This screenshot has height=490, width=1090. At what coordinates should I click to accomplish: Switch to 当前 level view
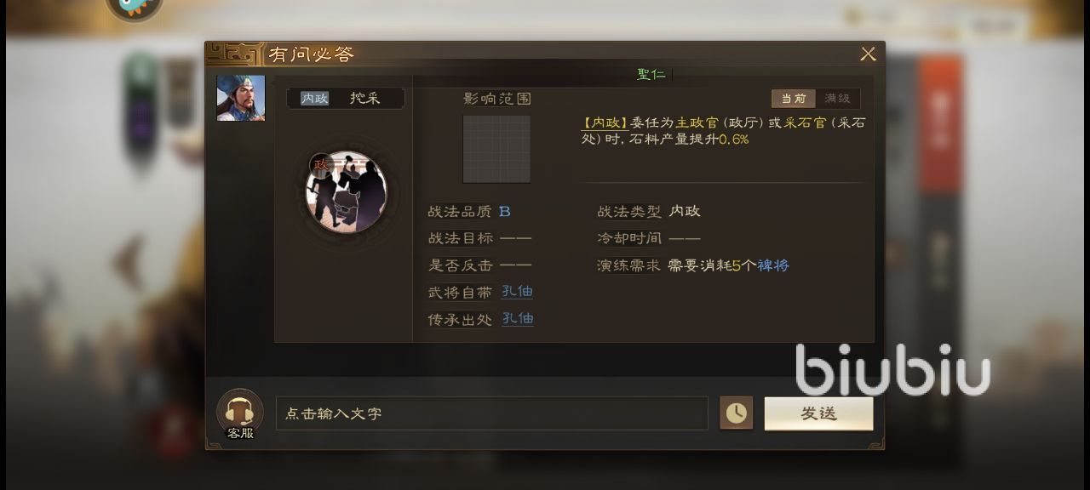794,99
